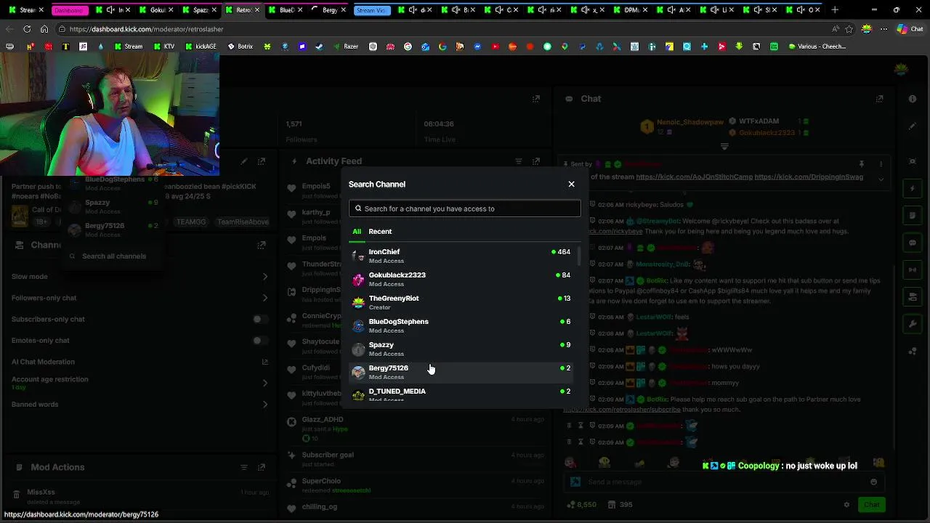This screenshot has height=523, width=930.
Task: Select the All tab in Search Channel
Action: click(357, 232)
